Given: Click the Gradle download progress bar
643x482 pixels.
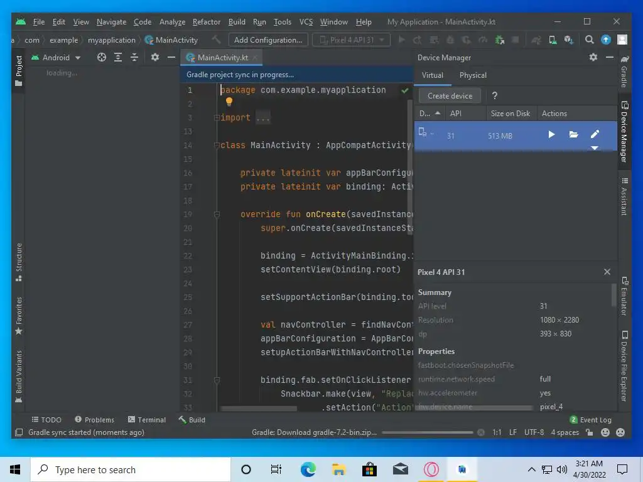Looking at the screenshot, I should (427, 432).
